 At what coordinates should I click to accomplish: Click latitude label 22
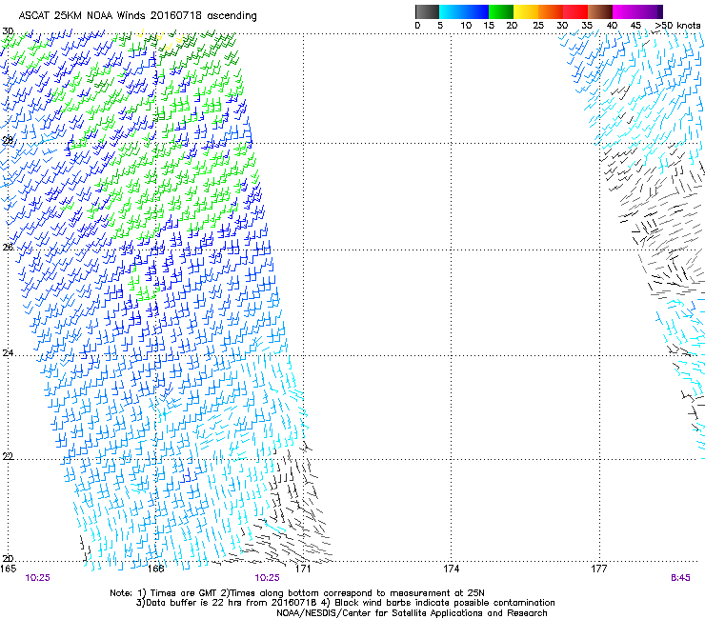tap(8, 456)
